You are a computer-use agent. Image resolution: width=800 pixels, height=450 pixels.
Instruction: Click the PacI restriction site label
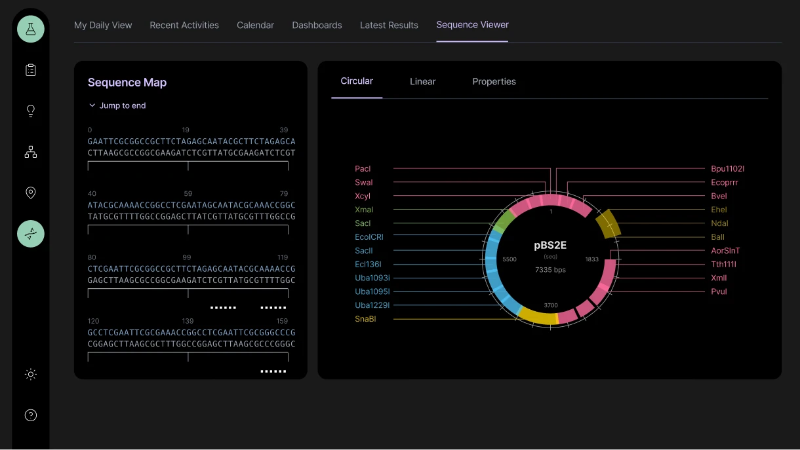coord(363,169)
